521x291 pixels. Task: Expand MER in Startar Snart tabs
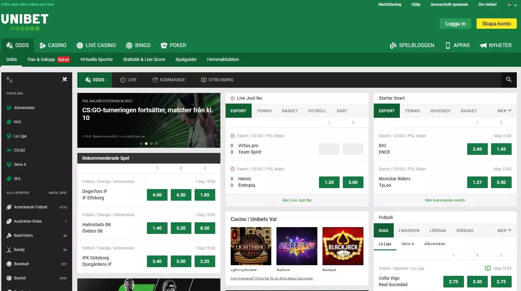point(504,111)
